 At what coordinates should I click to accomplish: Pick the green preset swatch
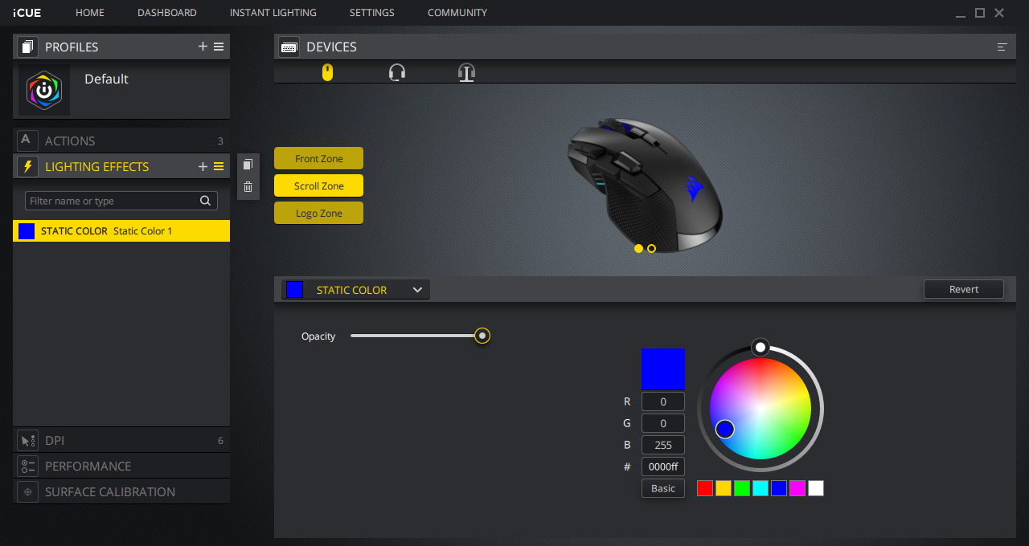click(742, 488)
